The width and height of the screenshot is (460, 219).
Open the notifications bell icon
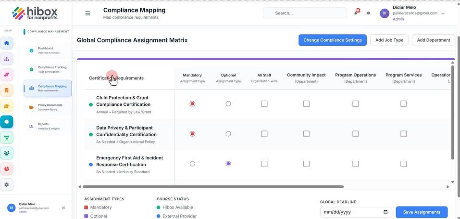tap(356, 13)
